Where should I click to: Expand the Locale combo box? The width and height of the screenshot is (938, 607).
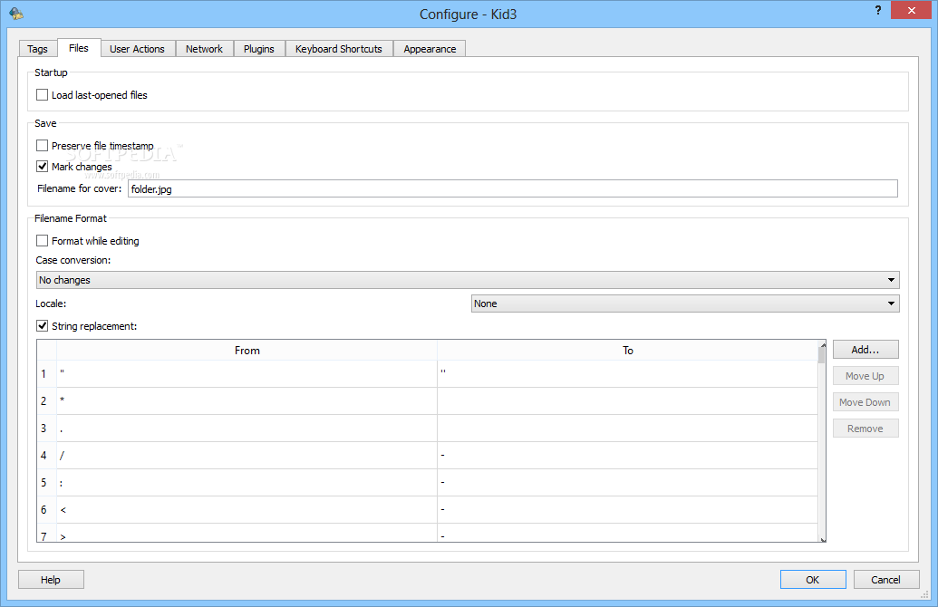pos(685,303)
